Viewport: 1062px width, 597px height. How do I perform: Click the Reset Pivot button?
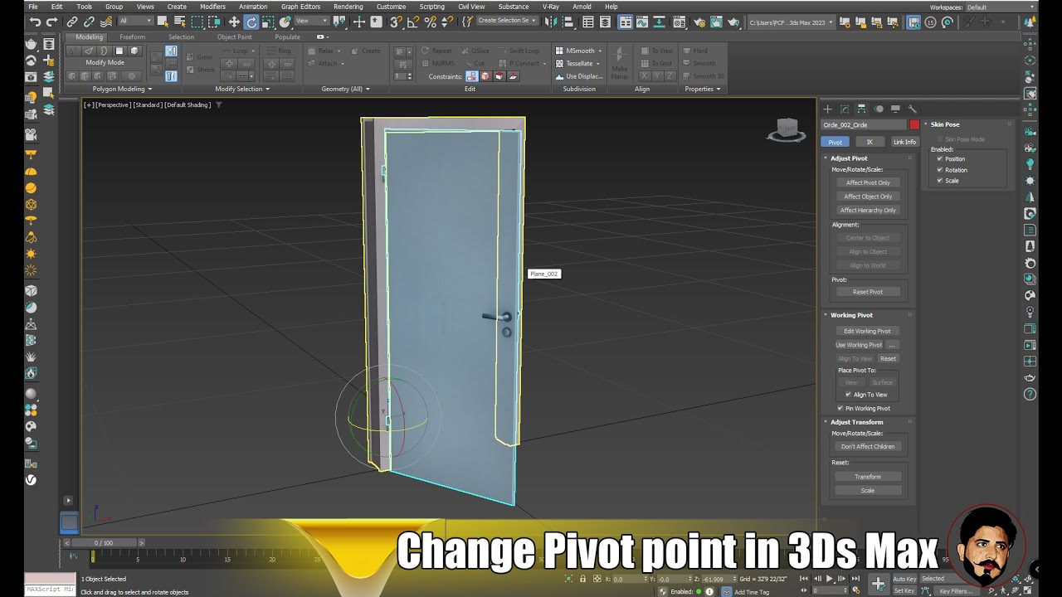coord(868,292)
